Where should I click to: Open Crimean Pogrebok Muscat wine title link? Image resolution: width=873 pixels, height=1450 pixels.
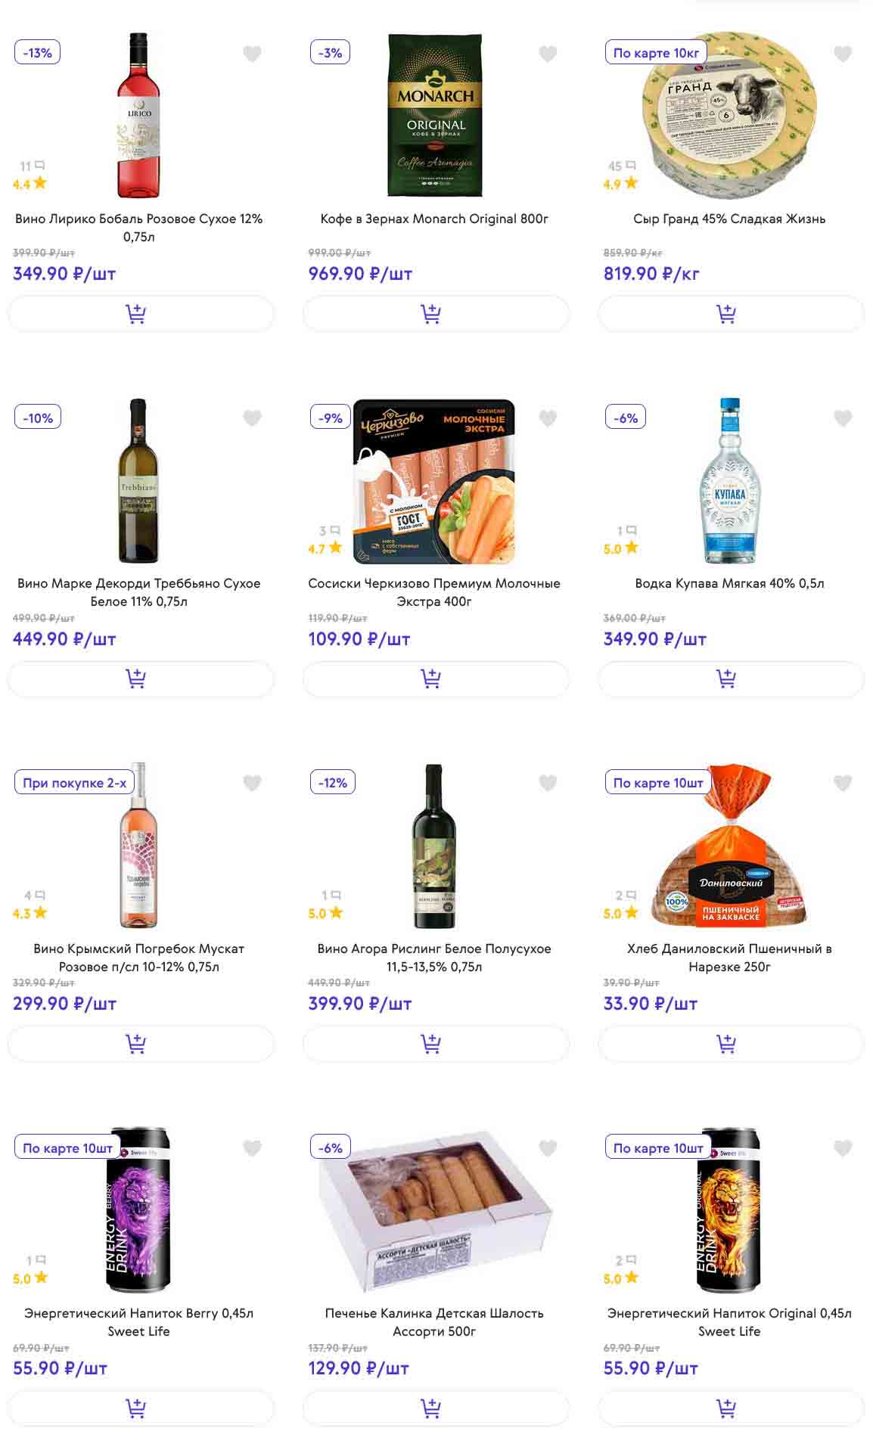(x=139, y=958)
